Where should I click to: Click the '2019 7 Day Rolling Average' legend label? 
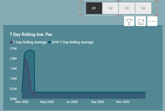pyautogui.click(x=73, y=42)
